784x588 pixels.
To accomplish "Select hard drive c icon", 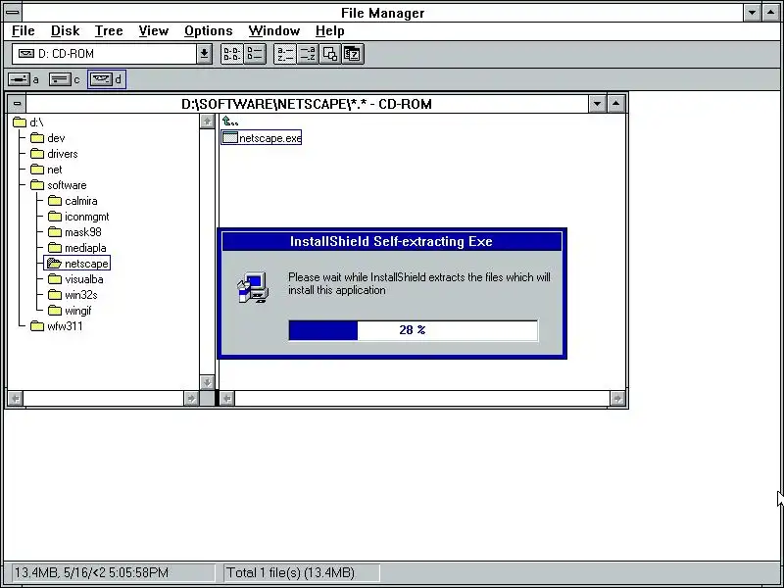I will click(60, 79).
